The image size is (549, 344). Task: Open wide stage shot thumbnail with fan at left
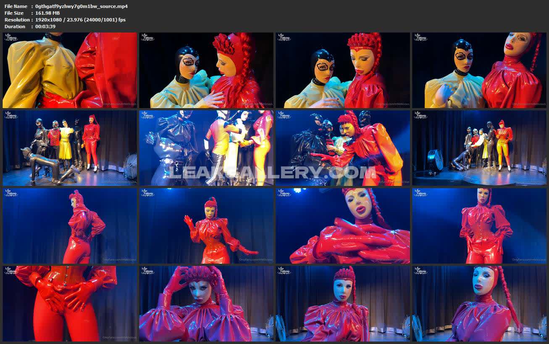click(x=479, y=148)
